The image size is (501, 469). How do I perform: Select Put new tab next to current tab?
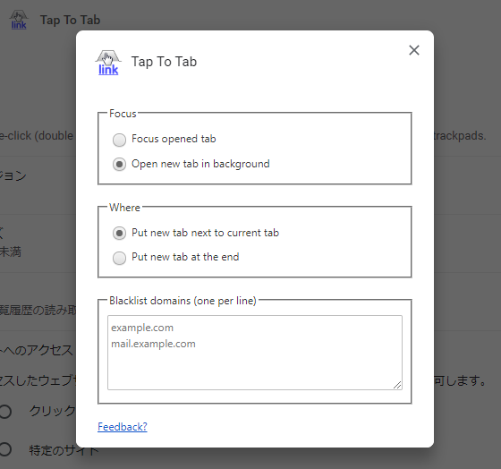click(x=119, y=233)
